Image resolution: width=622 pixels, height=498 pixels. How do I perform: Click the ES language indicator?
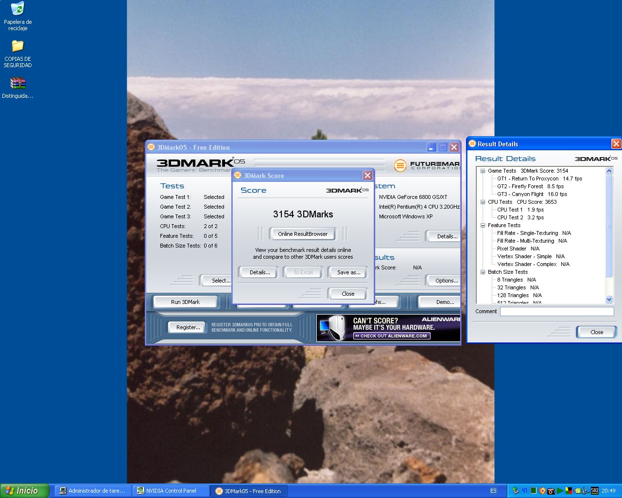493,491
